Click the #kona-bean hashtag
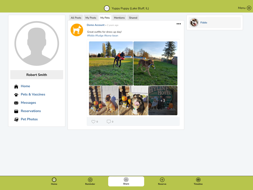253x190 pixels. click(x=111, y=35)
